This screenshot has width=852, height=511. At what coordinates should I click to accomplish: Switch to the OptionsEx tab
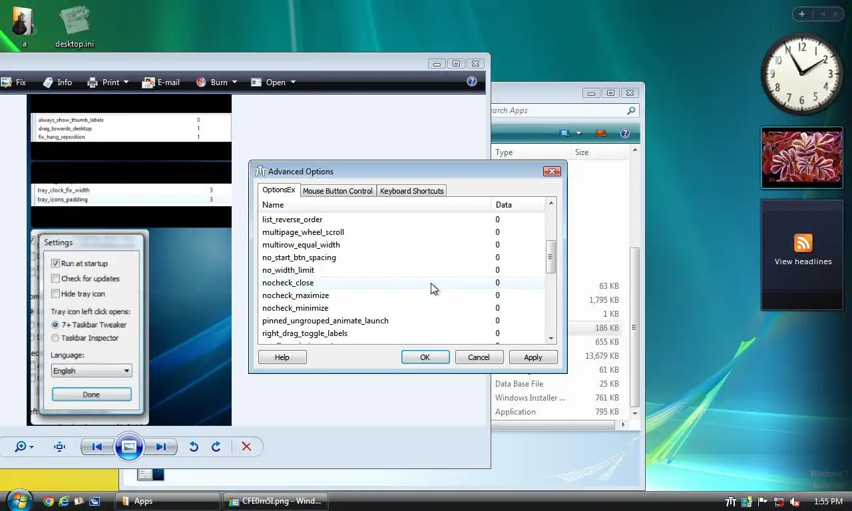[279, 190]
